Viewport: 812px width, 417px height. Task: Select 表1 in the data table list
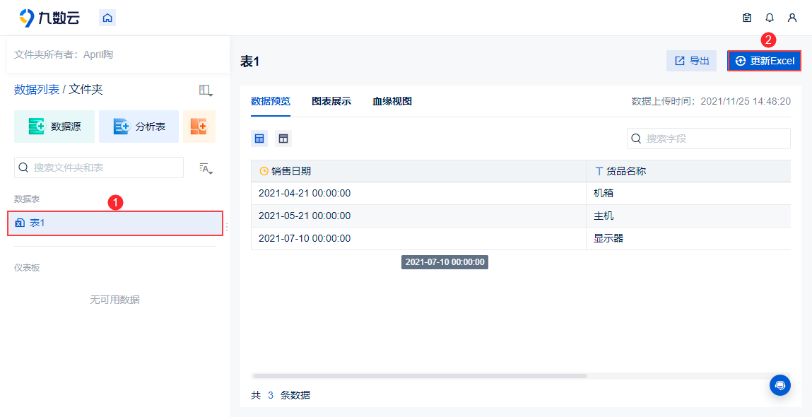click(115, 223)
